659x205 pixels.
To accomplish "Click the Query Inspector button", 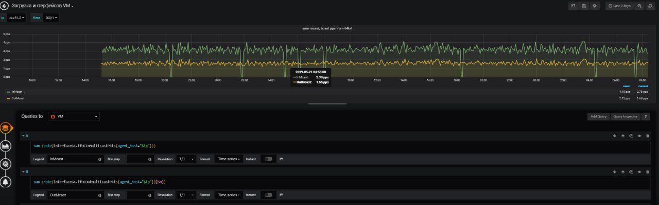I will [626, 116].
